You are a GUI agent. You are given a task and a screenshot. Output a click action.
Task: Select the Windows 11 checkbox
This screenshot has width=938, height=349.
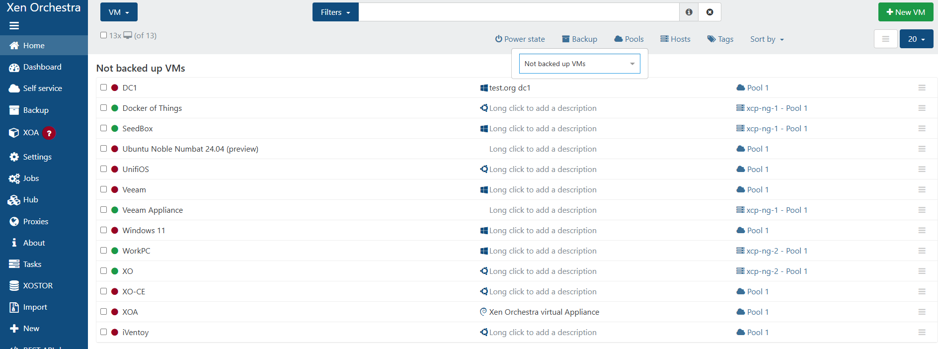tap(103, 230)
